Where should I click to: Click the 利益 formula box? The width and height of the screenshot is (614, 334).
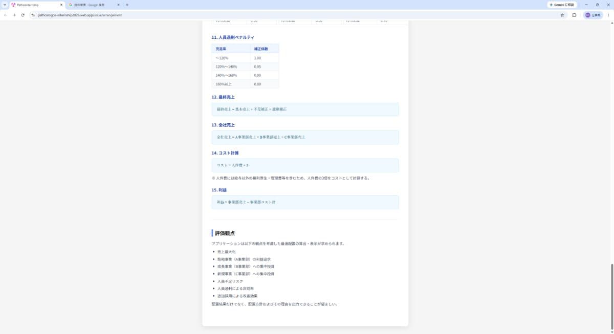305,202
